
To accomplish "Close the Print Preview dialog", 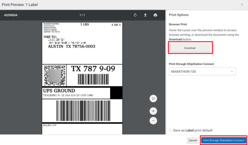I will coord(242,5).
